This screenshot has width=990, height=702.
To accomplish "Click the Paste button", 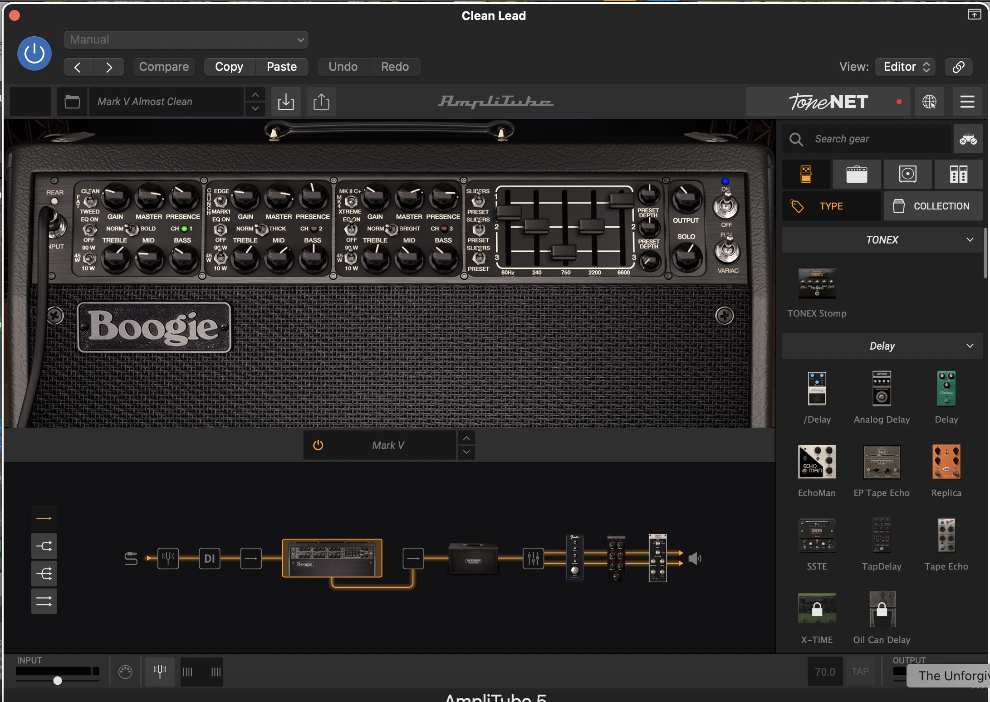I will click(282, 67).
